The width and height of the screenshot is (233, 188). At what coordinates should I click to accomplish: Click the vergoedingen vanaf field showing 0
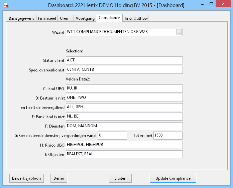pos(112,136)
